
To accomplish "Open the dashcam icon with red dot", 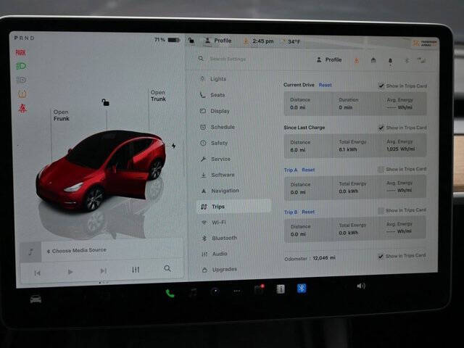I will pyautogui.click(x=259, y=289).
